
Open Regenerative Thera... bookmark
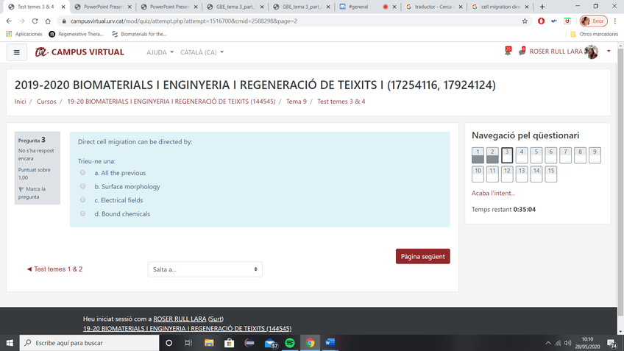tap(76, 35)
